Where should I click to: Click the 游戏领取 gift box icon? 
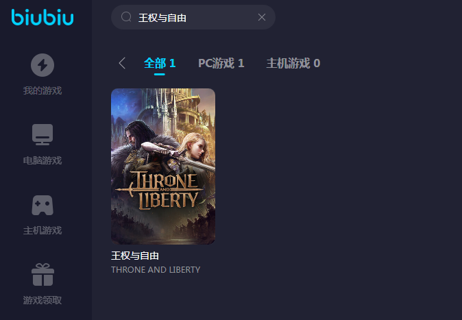tap(42, 275)
